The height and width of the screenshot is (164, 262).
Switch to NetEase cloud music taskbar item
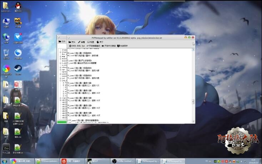[x=72, y=161]
